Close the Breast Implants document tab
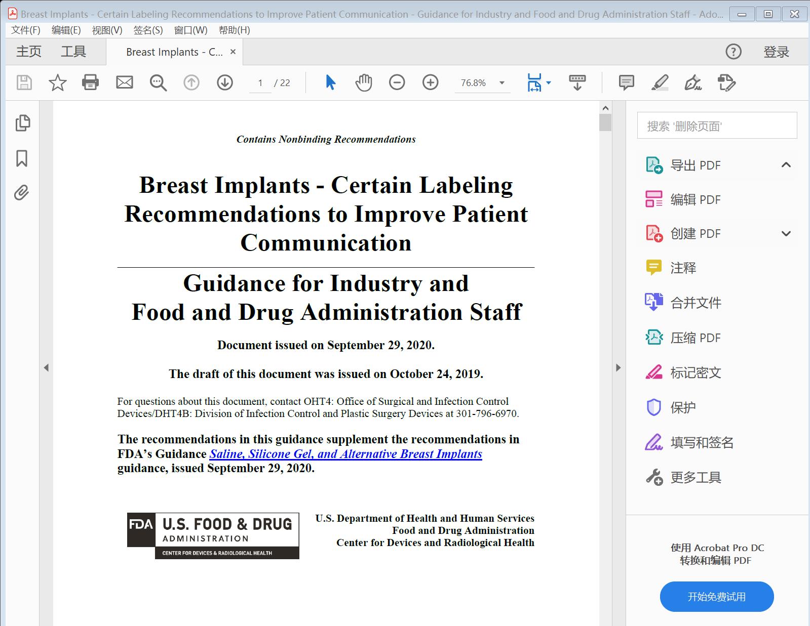Image resolution: width=810 pixels, height=626 pixels. coord(233,52)
